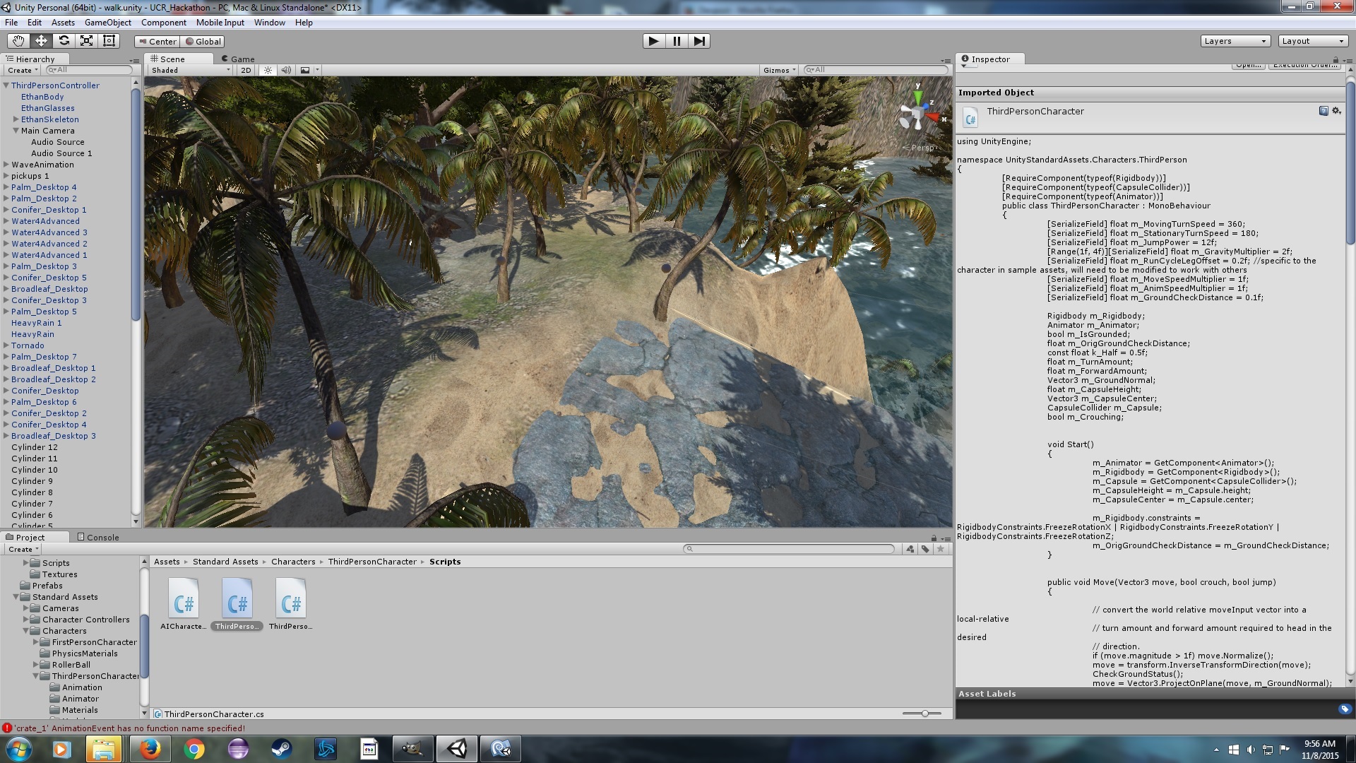Click the Scripts breadcrumb link
The height and width of the screenshot is (763, 1356).
444,562
